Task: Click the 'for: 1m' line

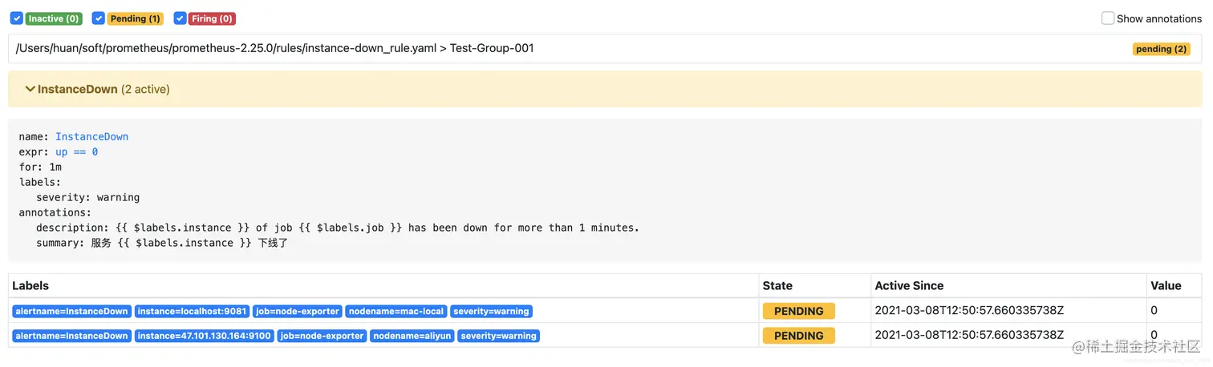Action: (40, 167)
